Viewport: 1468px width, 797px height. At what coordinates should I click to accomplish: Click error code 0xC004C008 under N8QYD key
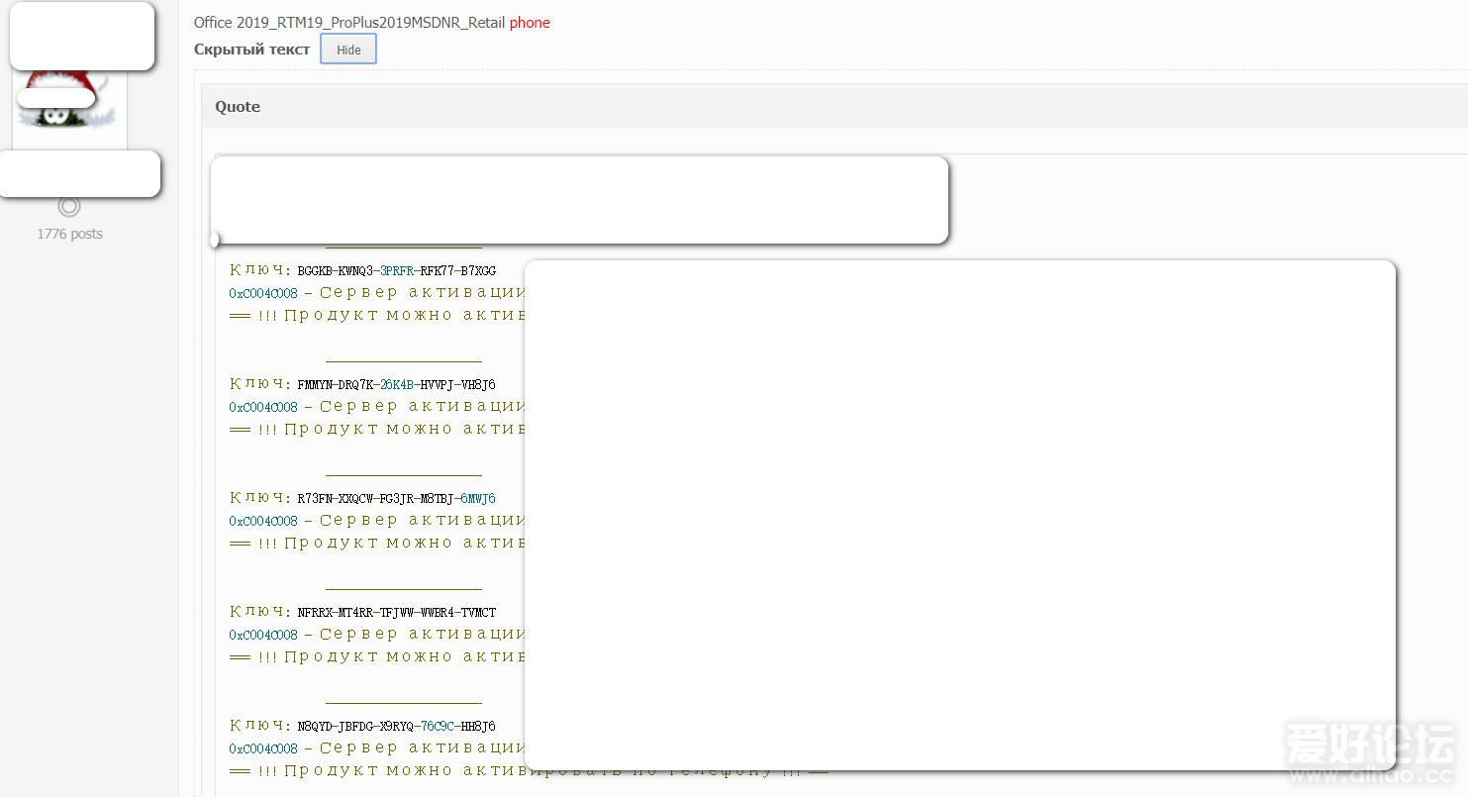(x=263, y=748)
